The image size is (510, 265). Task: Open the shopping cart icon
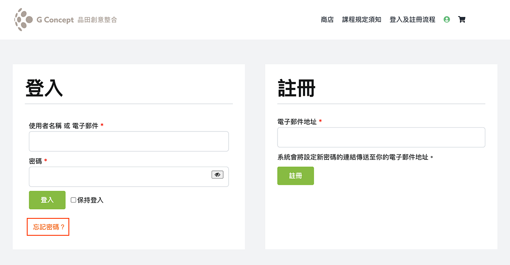[x=462, y=20]
